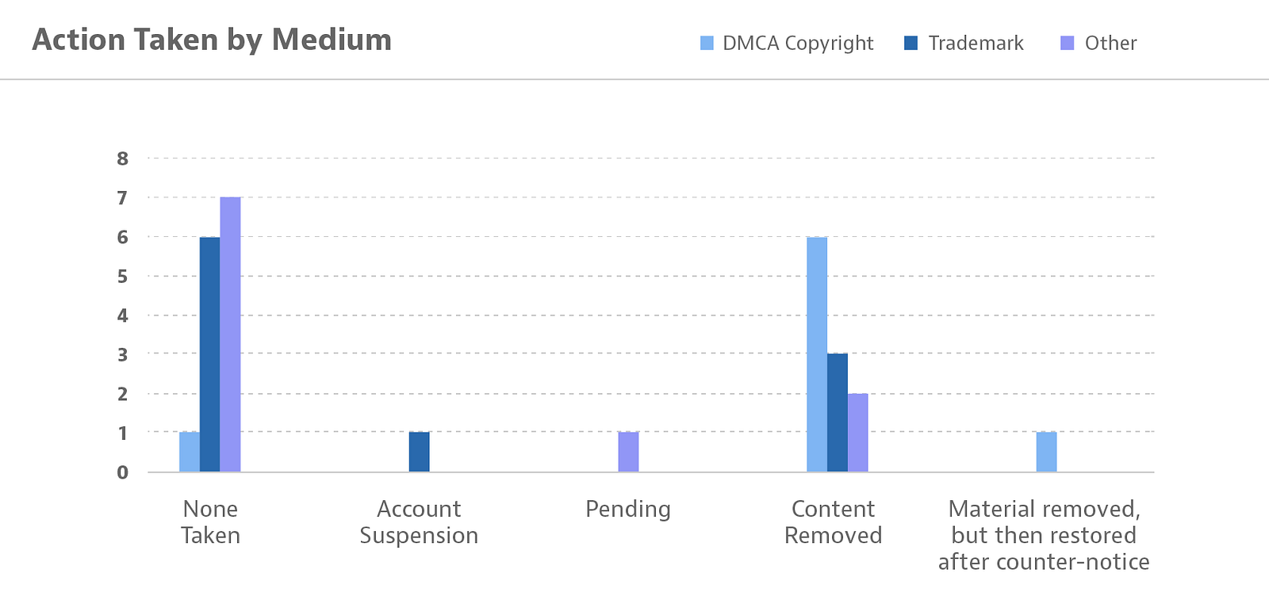
Task: Select the DMCA bar under Content Removed
Action: [817, 354]
